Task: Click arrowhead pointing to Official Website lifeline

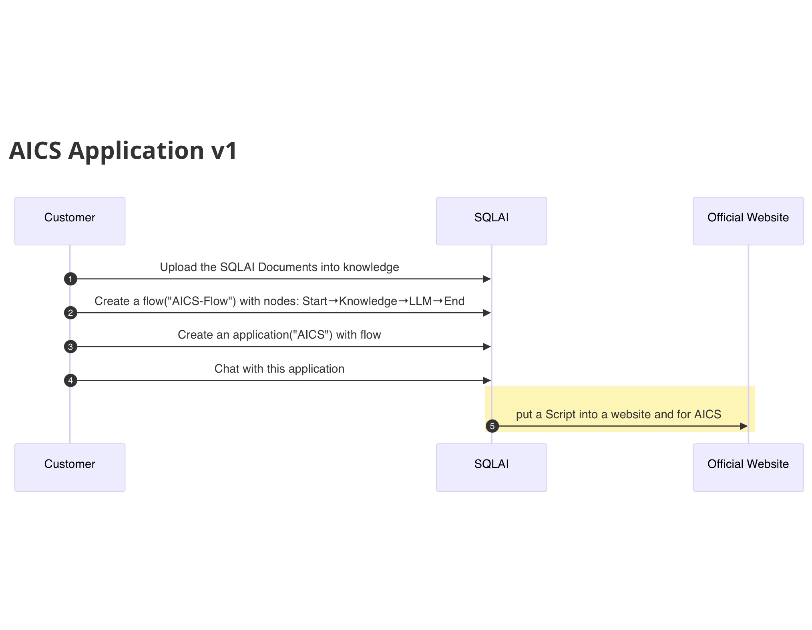Action: pos(744,426)
